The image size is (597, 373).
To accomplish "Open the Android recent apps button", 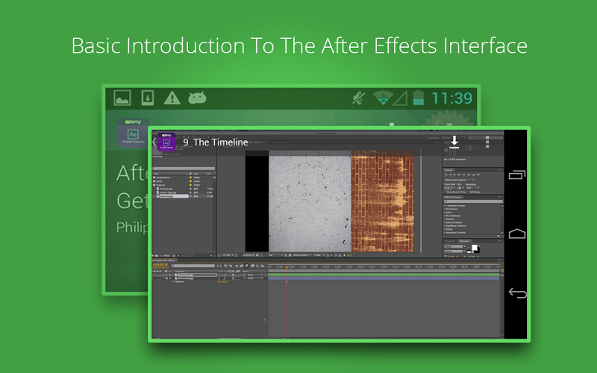I will [x=517, y=175].
